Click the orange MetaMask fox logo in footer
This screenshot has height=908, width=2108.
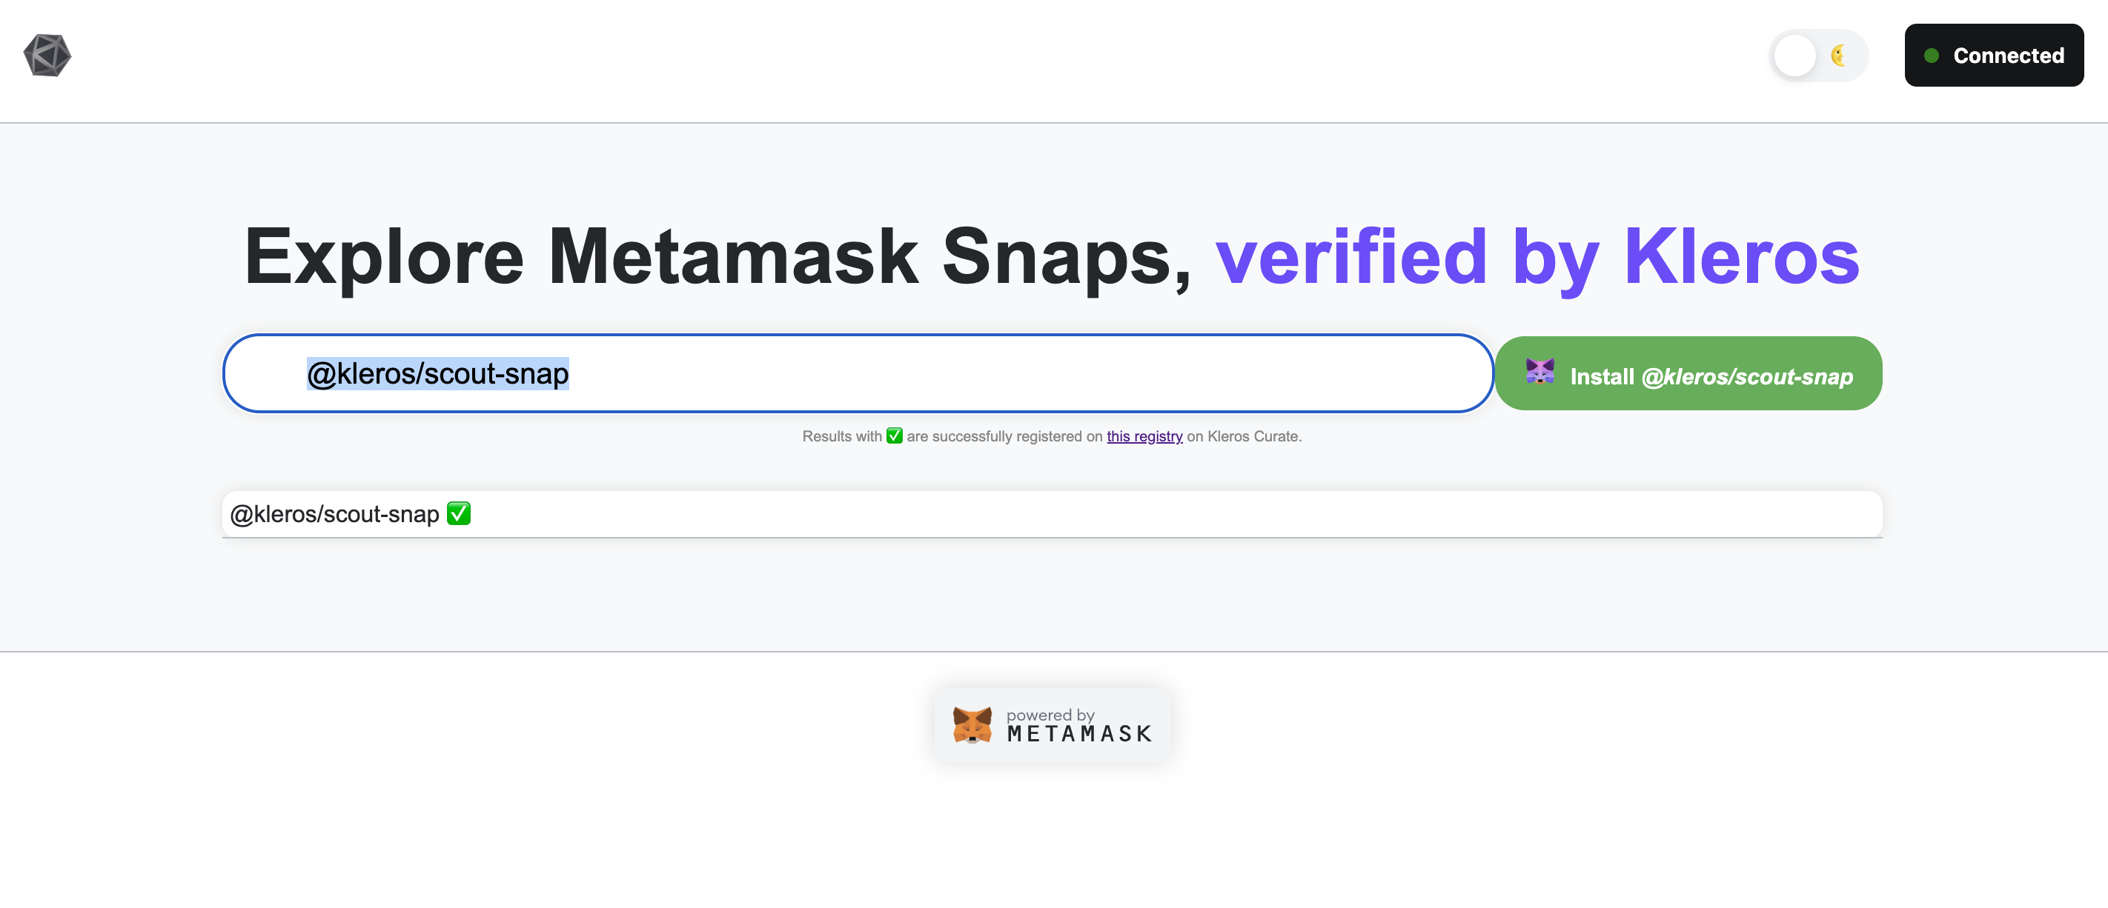click(x=972, y=725)
